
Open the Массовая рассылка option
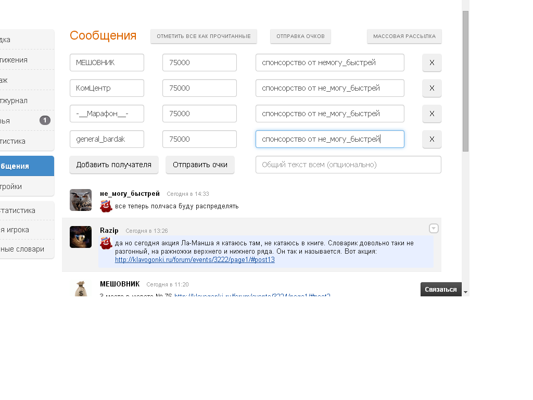coord(404,36)
